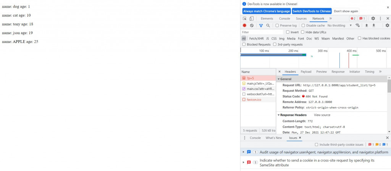Close the Issues drawer tab
The height and width of the screenshot is (171, 391).
click(x=300, y=138)
